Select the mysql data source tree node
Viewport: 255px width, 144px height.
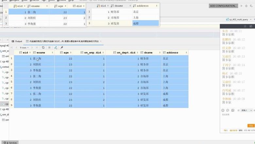[4, 46]
